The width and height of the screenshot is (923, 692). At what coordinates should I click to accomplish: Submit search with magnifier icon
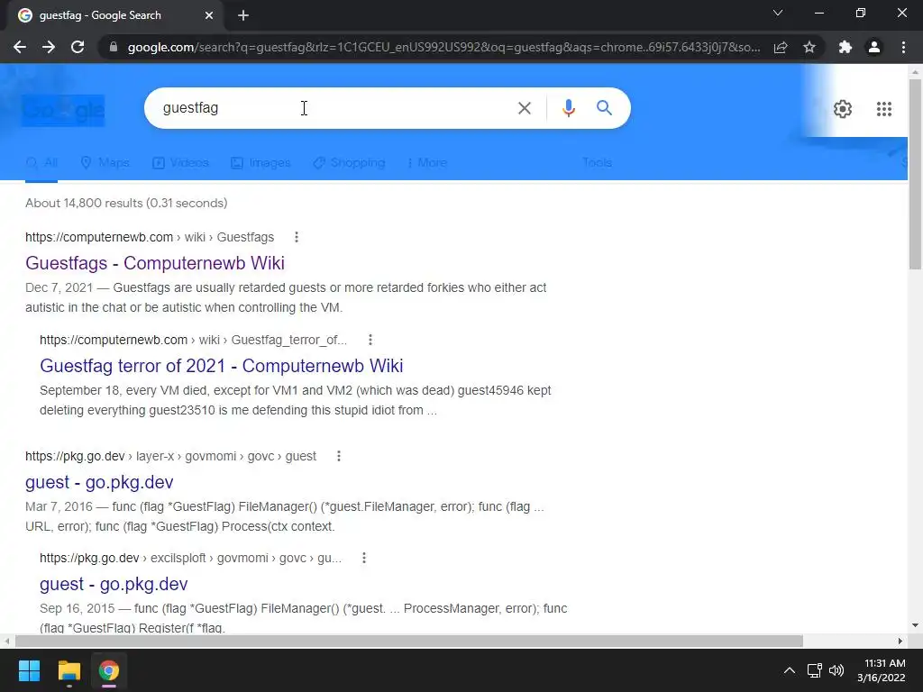(x=604, y=108)
